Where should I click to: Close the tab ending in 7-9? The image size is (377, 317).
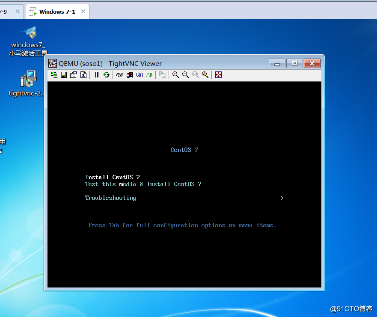18,11
